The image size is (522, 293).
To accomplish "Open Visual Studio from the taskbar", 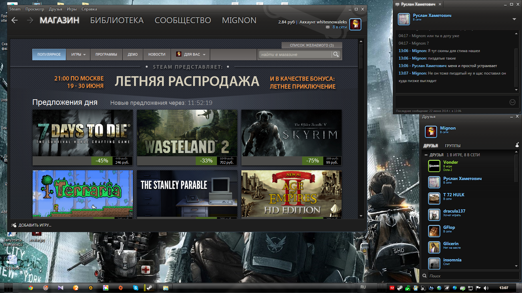I will pos(61,288).
